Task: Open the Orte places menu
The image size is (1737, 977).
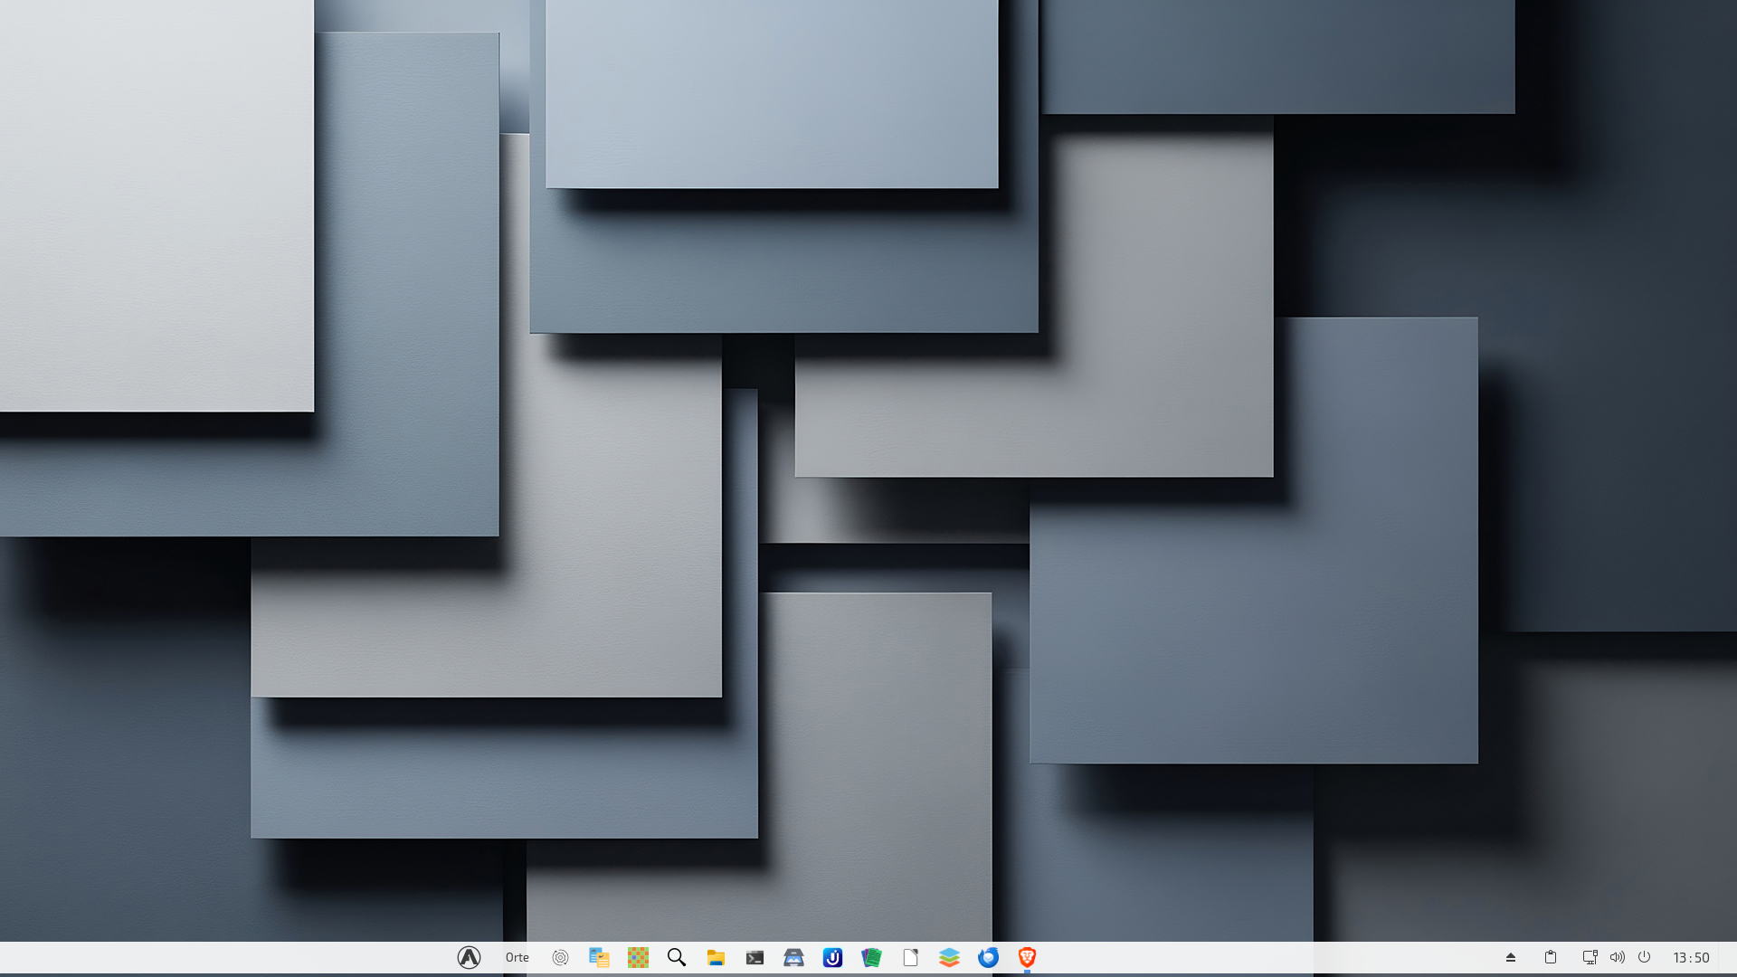Action: 517,957
